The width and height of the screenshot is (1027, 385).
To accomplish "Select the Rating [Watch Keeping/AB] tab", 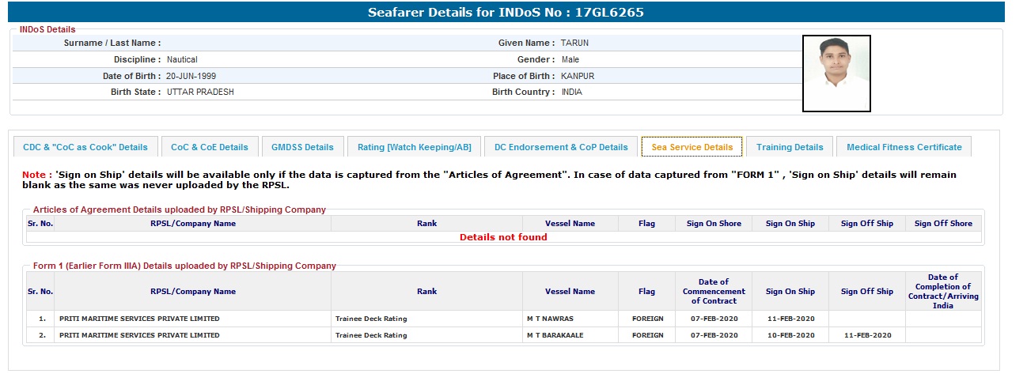I will pyautogui.click(x=414, y=147).
